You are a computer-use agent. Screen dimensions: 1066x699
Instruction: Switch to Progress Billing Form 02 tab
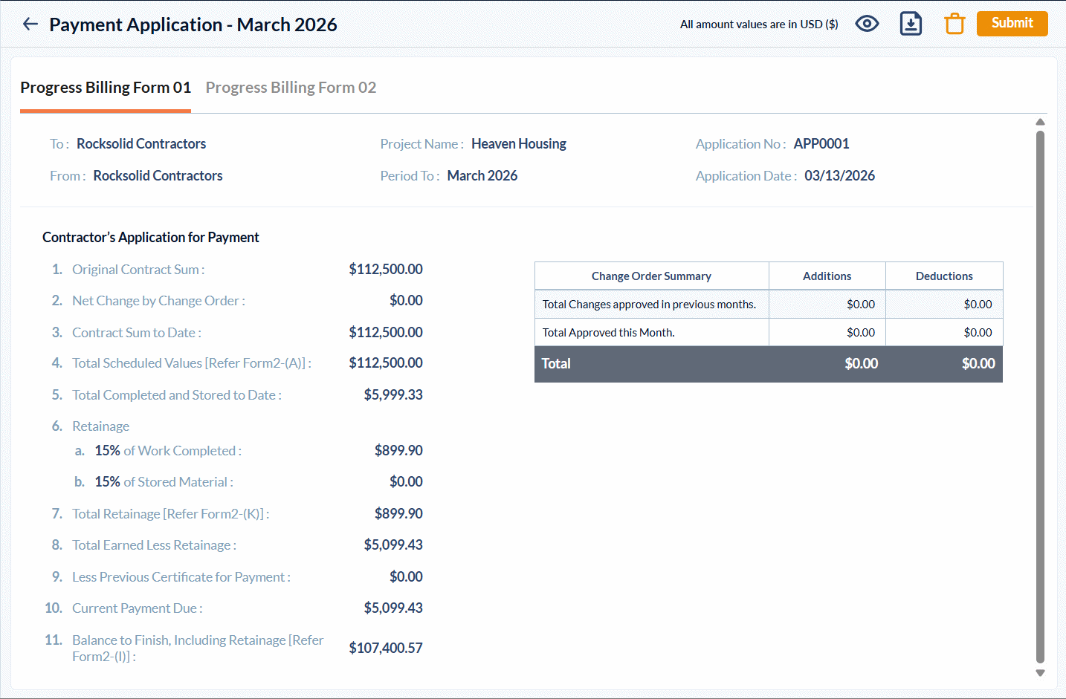(x=291, y=88)
